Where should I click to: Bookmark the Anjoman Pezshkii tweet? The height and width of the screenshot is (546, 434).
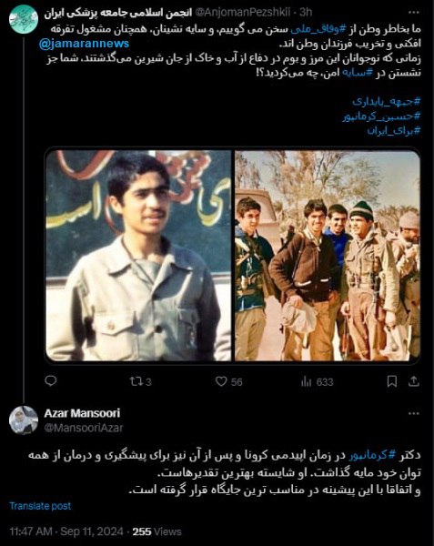[x=392, y=381]
